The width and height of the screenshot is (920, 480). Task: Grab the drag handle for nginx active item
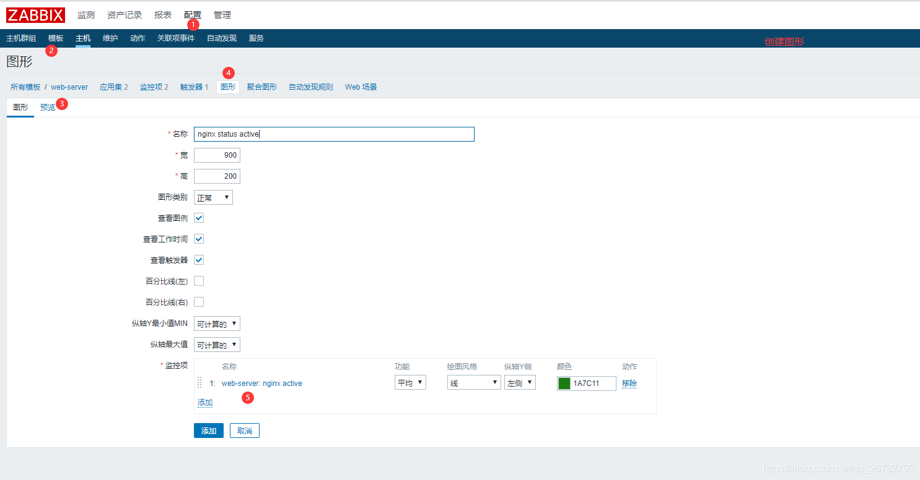pyautogui.click(x=199, y=383)
